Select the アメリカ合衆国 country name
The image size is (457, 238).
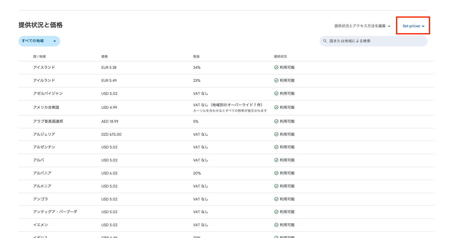pyautogui.click(x=46, y=107)
